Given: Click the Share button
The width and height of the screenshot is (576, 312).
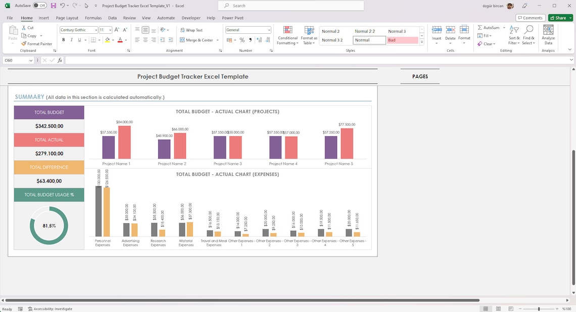Looking at the screenshot, I should 559,17.
